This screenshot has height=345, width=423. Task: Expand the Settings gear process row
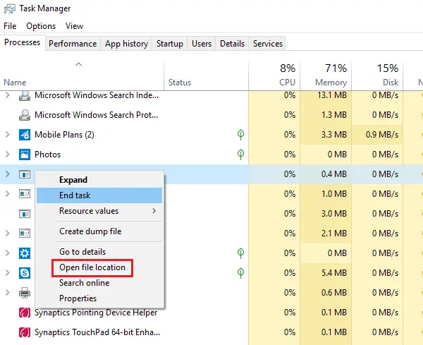pyautogui.click(x=8, y=253)
